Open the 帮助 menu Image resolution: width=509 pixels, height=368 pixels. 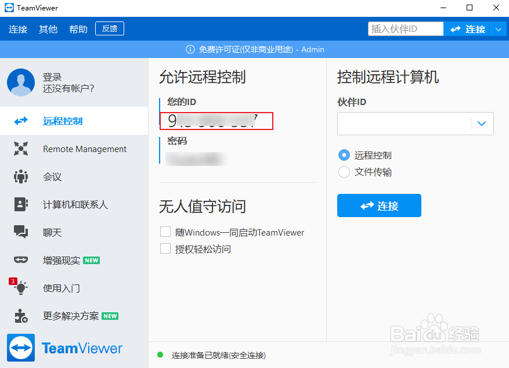78,29
